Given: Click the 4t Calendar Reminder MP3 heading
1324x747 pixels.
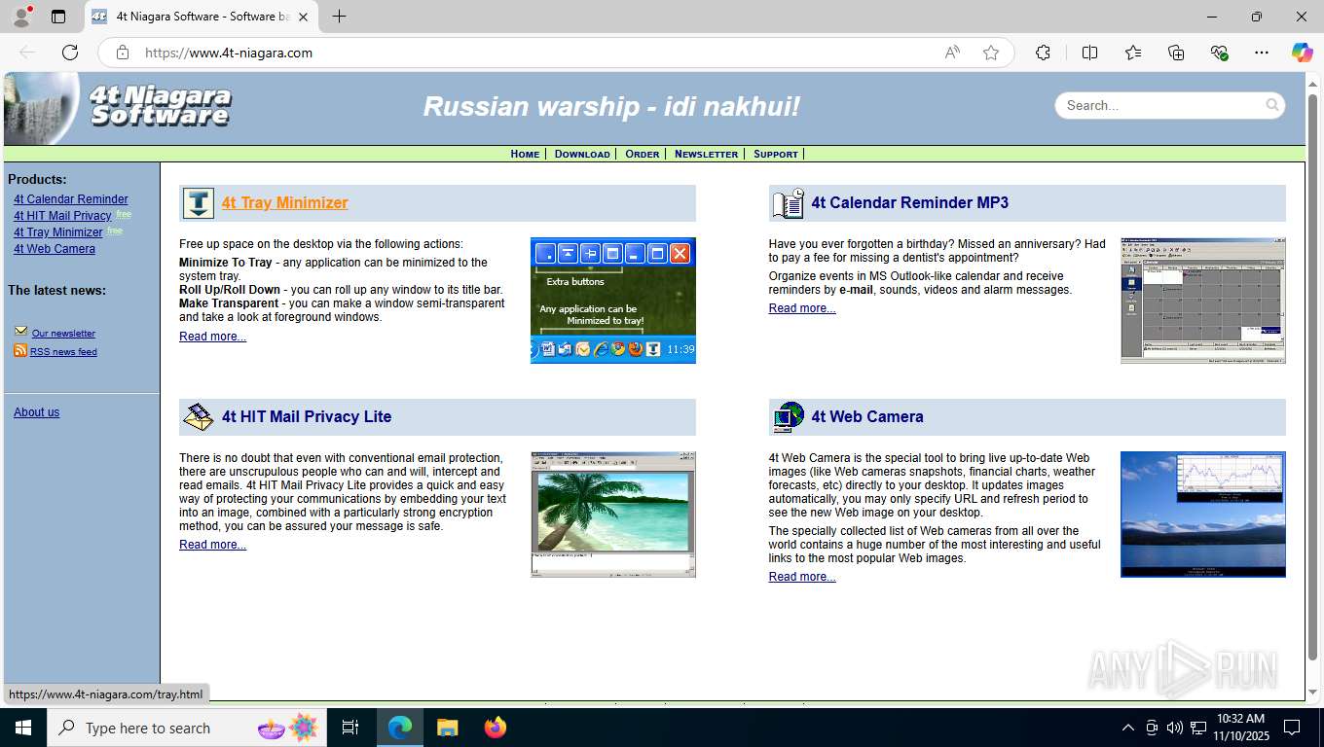Looking at the screenshot, I should point(910,202).
